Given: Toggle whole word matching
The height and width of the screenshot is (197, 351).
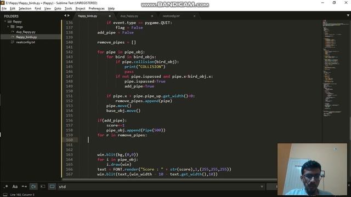Looking at the screenshot, I should (24, 187).
